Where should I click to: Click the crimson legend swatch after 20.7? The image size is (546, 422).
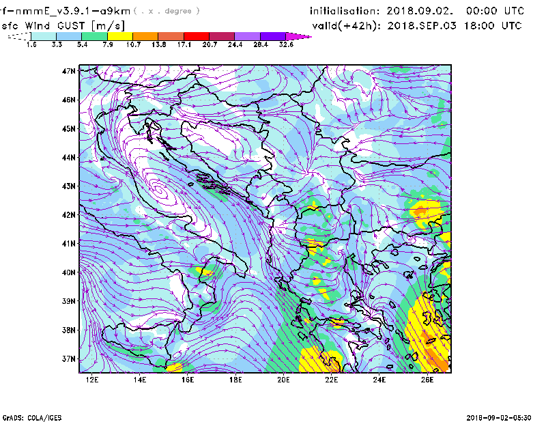tap(222, 36)
